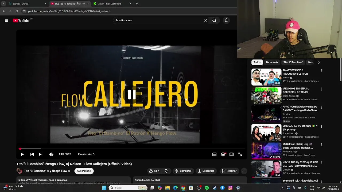Open 'Mi Balcón Lofi Hip Hop' video
This screenshot has height=192, width=342.
coord(266,151)
